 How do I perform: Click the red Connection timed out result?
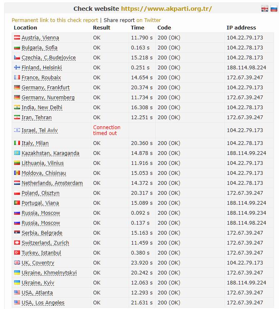click(x=107, y=130)
